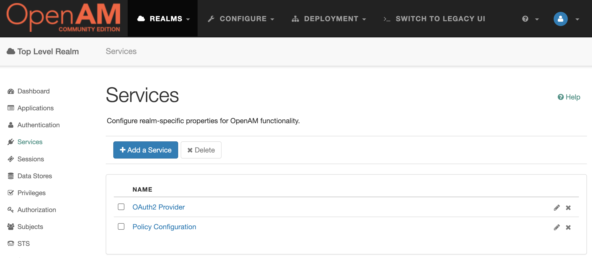This screenshot has height=258, width=592.
Task: Open the user account dropdown caret
Action: (577, 19)
